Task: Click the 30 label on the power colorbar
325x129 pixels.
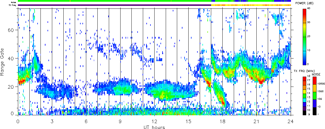Action: coord(309,22)
